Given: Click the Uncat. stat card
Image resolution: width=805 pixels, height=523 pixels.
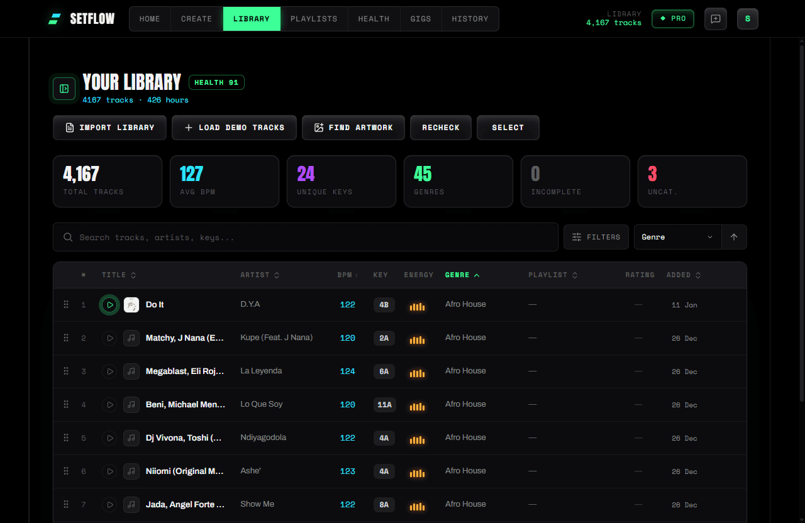Looking at the screenshot, I should point(692,181).
